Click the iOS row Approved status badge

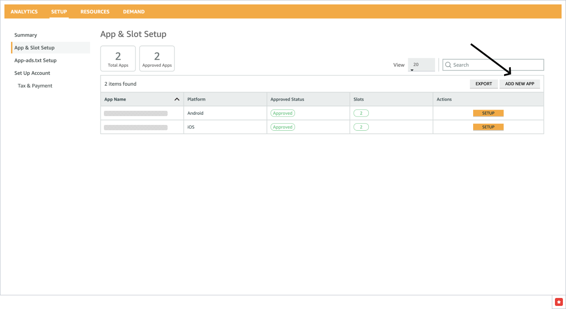(x=283, y=127)
